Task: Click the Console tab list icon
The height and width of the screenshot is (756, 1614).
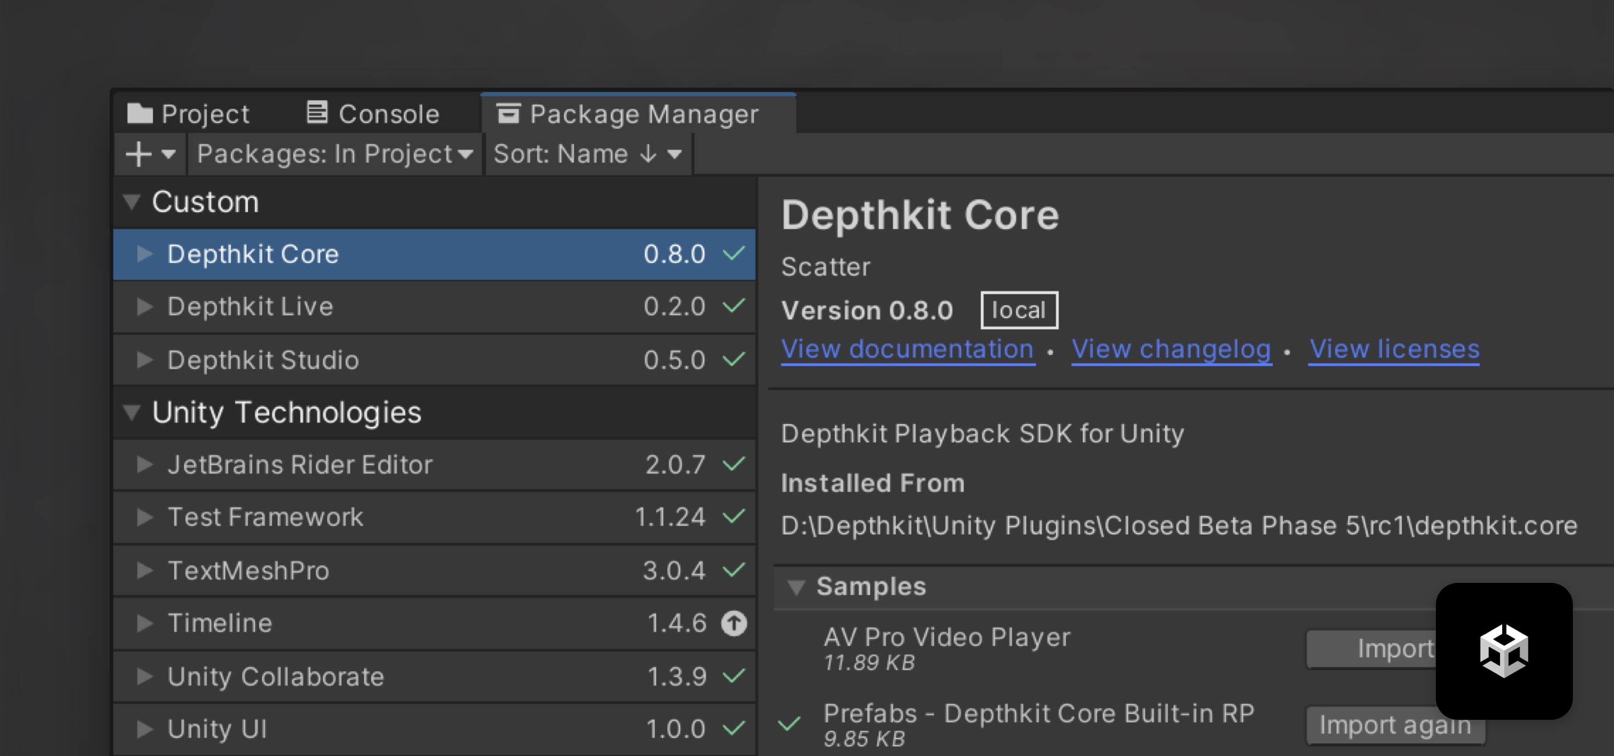Action: point(317,113)
